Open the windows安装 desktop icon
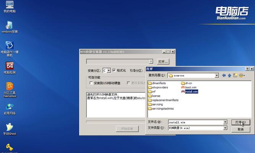This screenshot has width=255, height=153. click(10, 27)
